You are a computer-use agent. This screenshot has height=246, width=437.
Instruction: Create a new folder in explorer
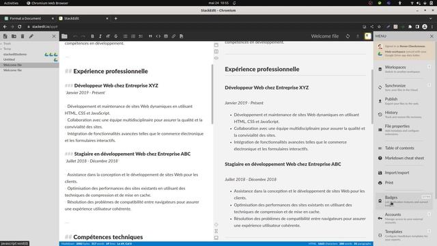14,36
